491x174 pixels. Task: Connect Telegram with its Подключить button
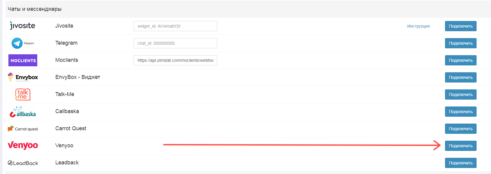pyautogui.click(x=460, y=43)
